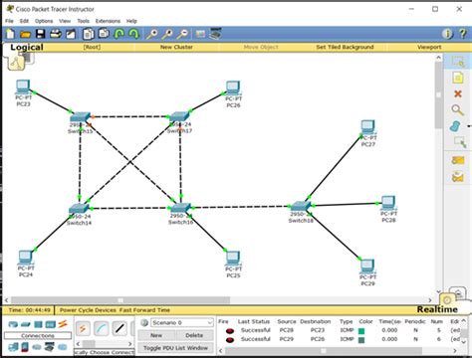Open the Scenario 0 dropdown
The height and width of the screenshot is (358, 472).
pyautogui.click(x=181, y=322)
